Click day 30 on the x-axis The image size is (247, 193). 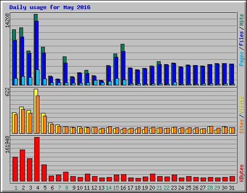224,188
